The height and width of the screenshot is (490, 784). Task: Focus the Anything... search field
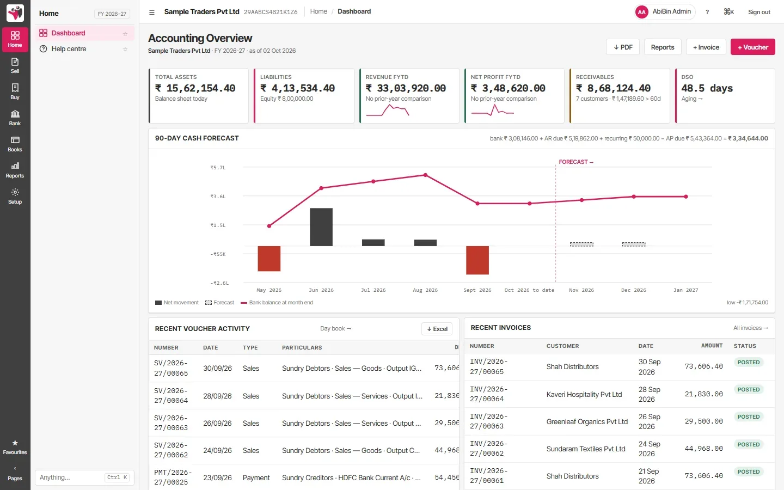[84, 477]
